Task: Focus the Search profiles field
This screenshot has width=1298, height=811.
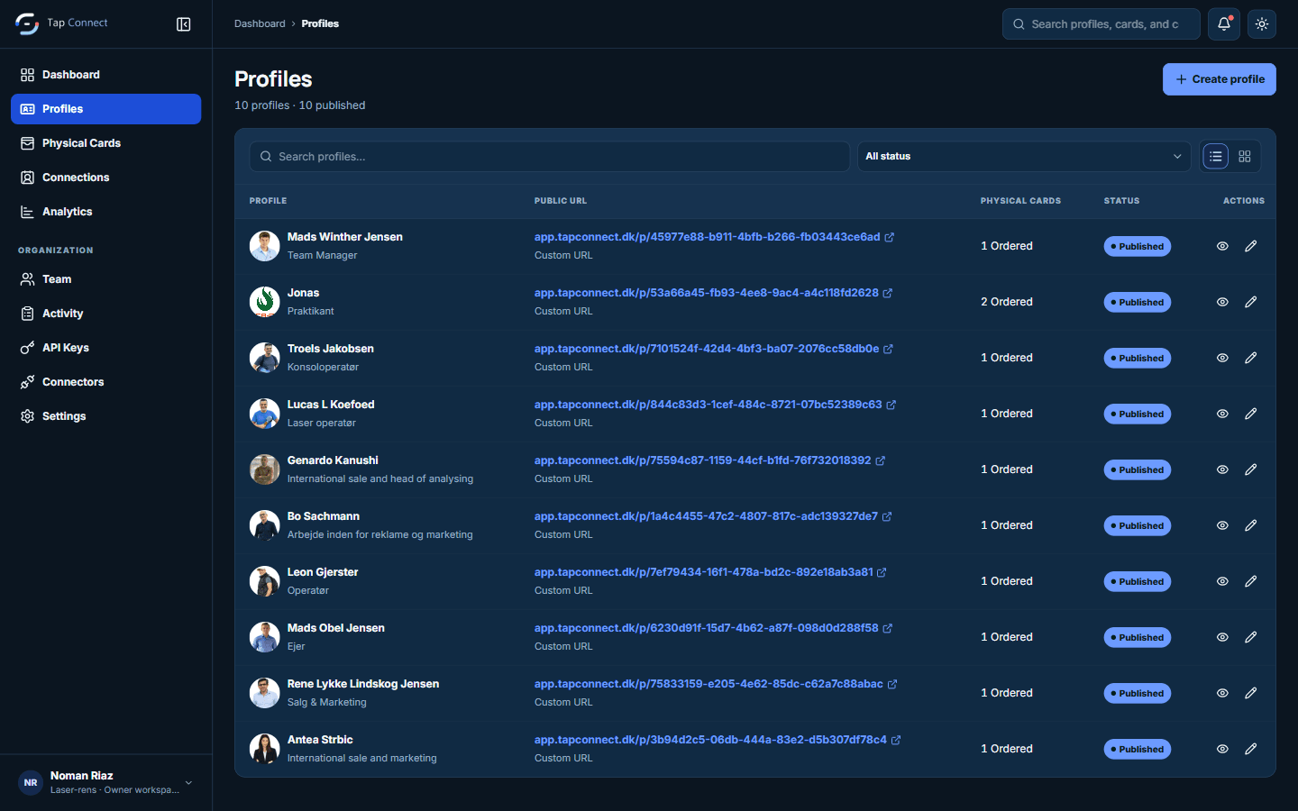Action: 550,157
